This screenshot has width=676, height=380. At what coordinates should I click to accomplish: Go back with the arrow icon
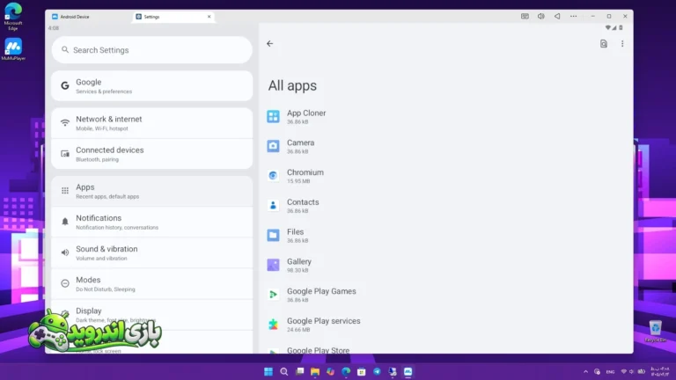pos(270,43)
